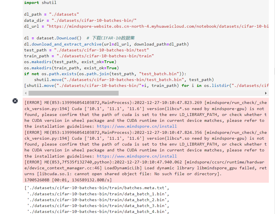Click the data_dir assignment line

pos(80,20)
